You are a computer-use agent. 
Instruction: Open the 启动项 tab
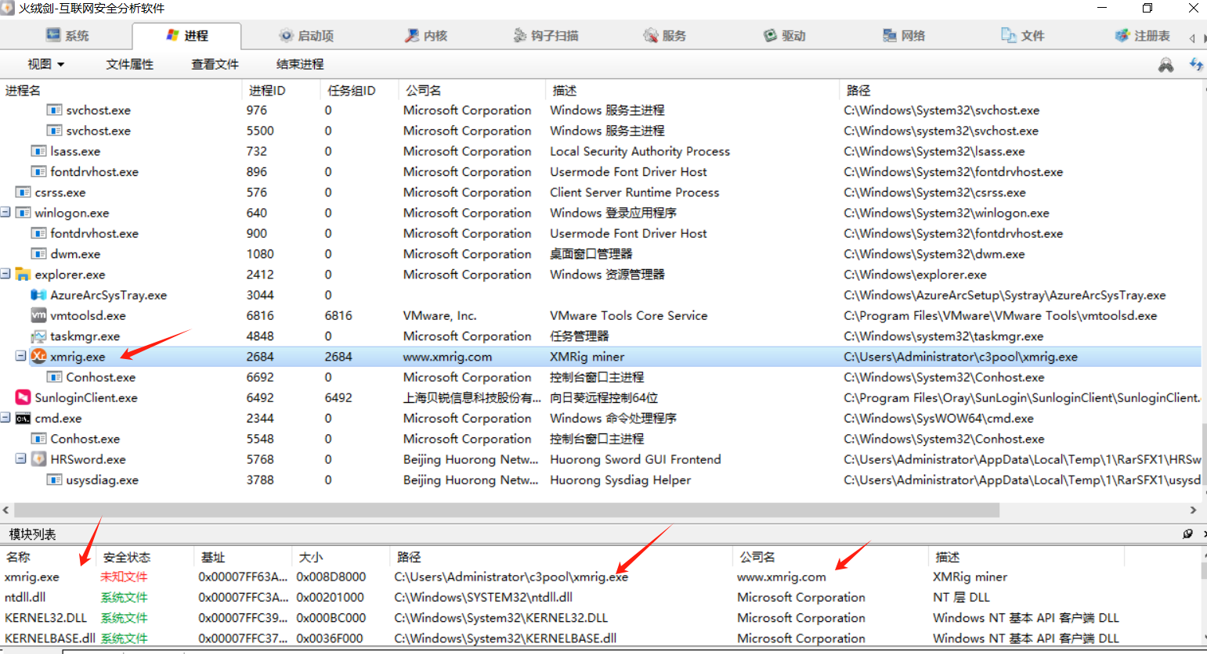306,35
